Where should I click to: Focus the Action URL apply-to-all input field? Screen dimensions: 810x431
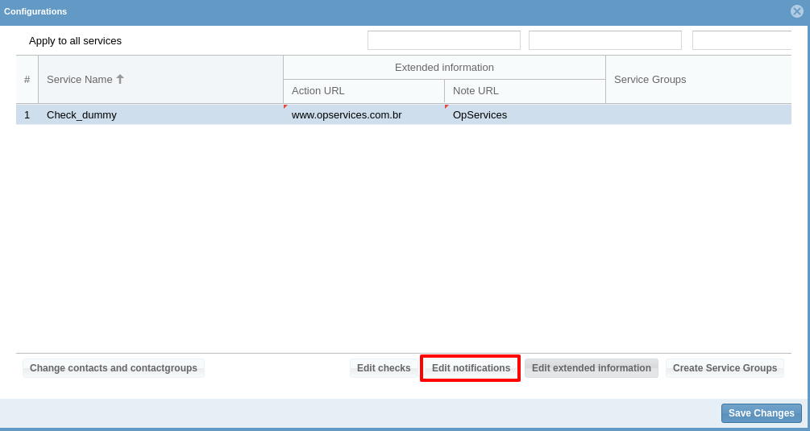point(443,40)
